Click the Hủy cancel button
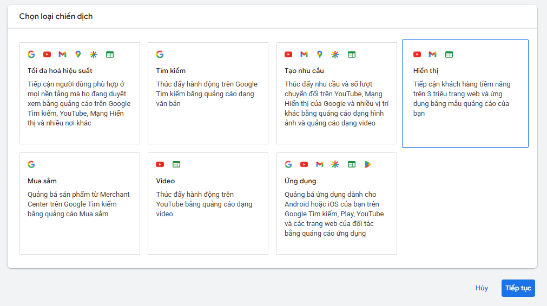The width and height of the screenshot is (547, 306). click(482, 288)
